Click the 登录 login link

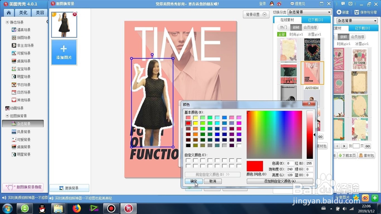(x=263, y=4)
